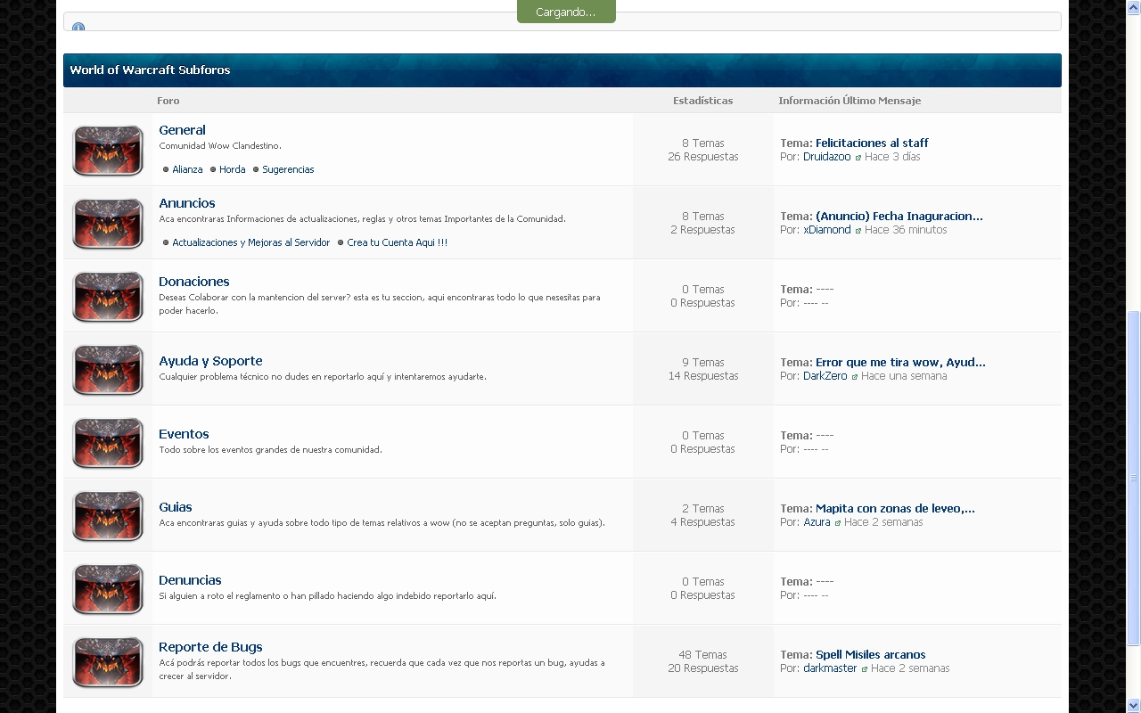The image size is (1141, 713).
Task: View Druidazoo's profile
Action: [827, 157]
